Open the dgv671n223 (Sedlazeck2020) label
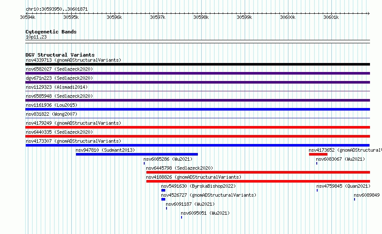 point(59,78)
